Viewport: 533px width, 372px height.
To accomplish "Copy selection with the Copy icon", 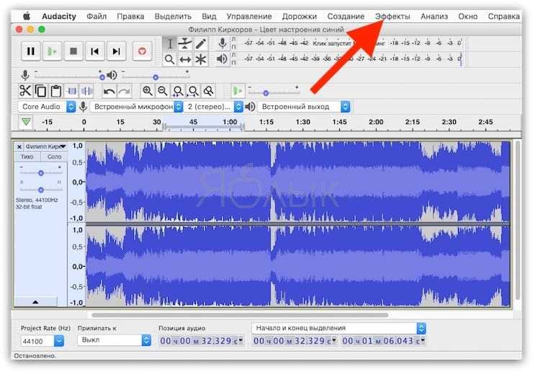I will pyautogui.click(x=40, y=91).
